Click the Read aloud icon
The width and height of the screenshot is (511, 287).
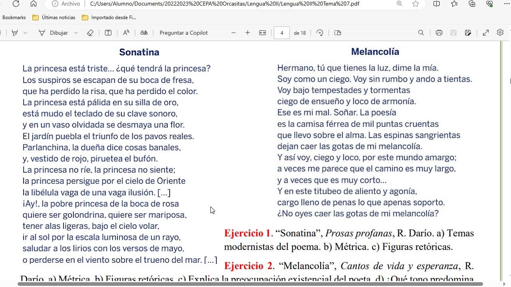[126, 33]
